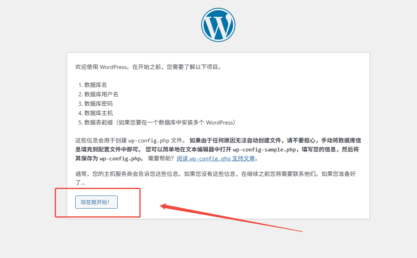Select the list item 数据库名

pyautogui.click(x=96, y=85)
